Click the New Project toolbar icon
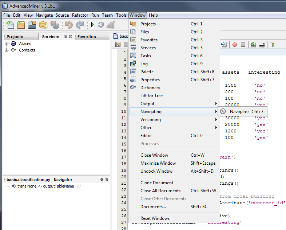Screen dimensions: 286x230 pyautogui.click(x=21, y=25)
